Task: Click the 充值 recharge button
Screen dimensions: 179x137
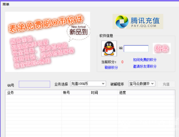Action: pyautogui.click(x=166, y=84)
